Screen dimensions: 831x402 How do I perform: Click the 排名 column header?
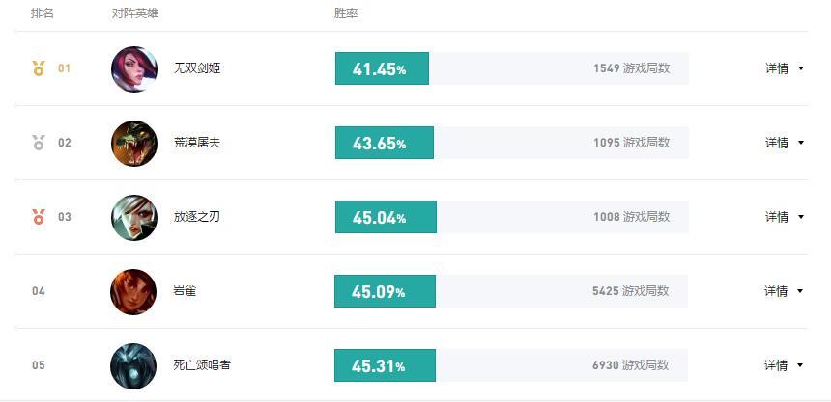(x=43, y=13)
